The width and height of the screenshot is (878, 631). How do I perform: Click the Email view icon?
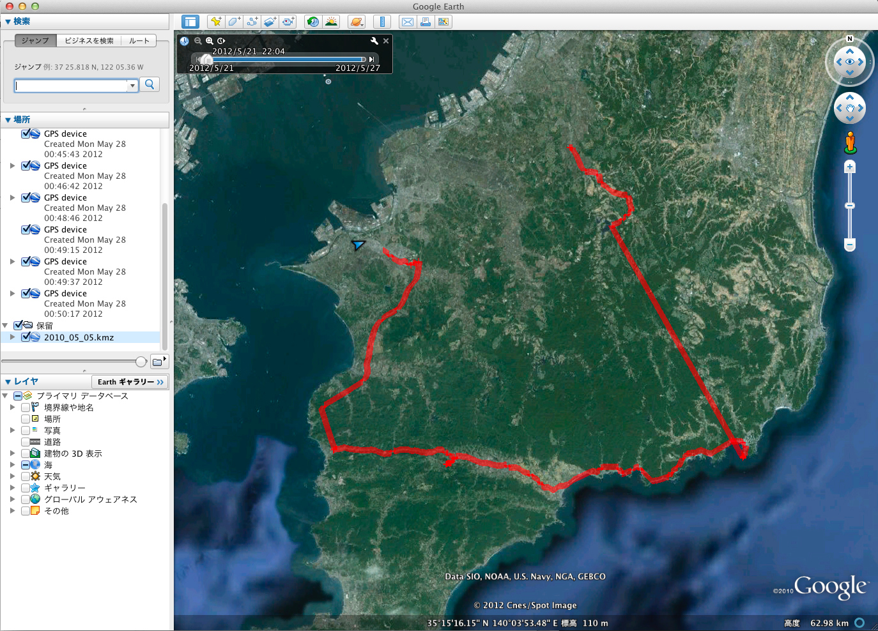click(x=408, y=21)
